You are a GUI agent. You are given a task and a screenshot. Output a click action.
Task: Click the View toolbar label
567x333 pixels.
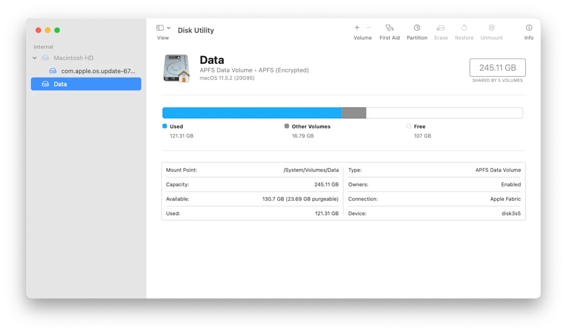tap(163, 38)
